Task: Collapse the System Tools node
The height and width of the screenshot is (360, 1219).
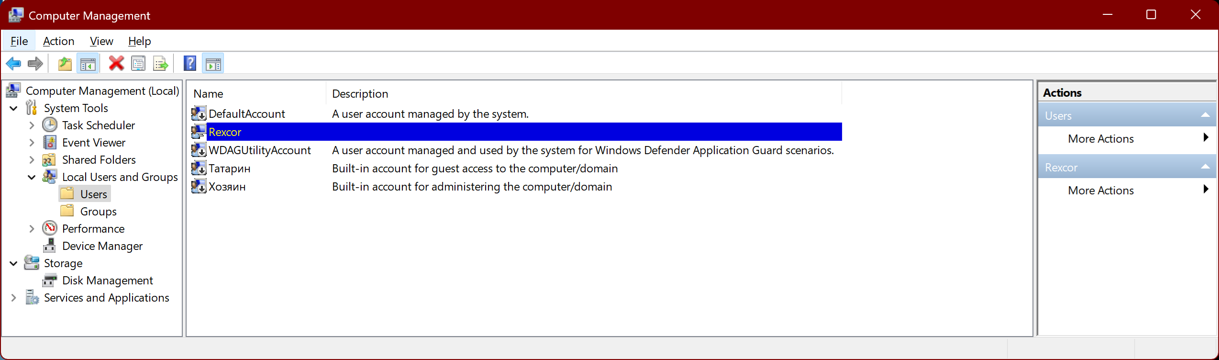Action: click(x=13, y=108)
